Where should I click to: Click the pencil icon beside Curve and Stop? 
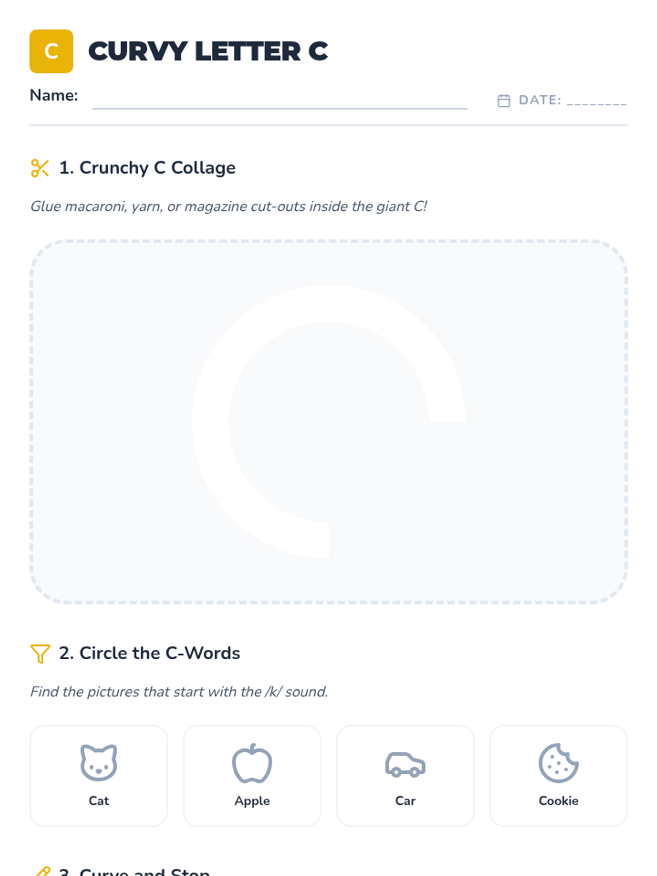click(42, 872)
